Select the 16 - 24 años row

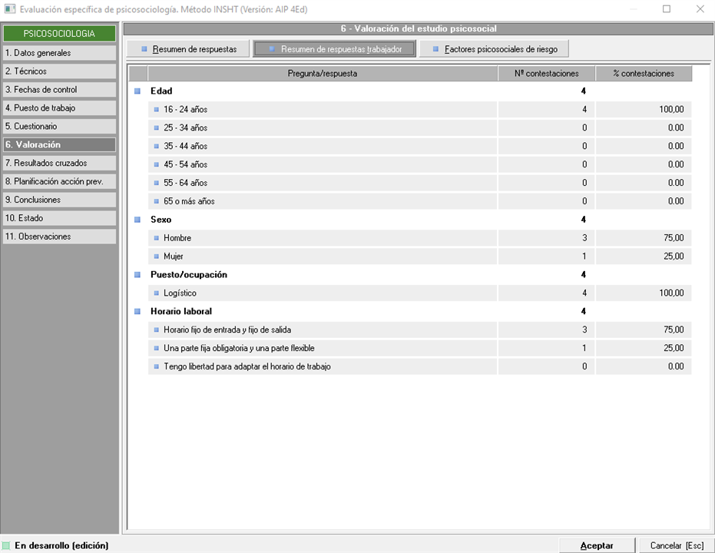[x=323, y=110]
